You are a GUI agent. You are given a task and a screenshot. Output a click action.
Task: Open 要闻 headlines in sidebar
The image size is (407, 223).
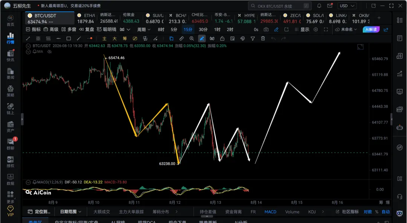pos(11,73)
